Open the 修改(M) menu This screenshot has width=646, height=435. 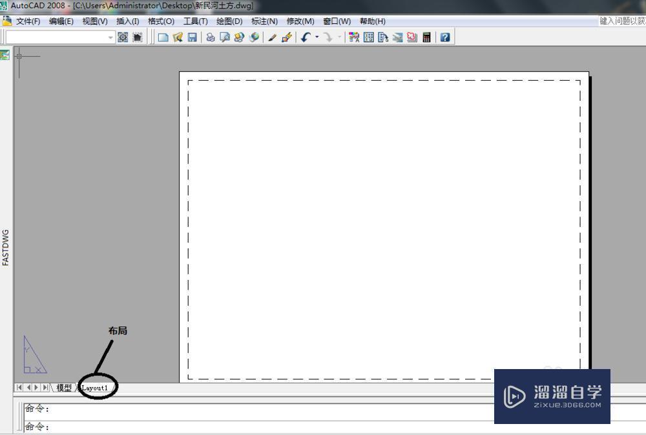point(300,21)
